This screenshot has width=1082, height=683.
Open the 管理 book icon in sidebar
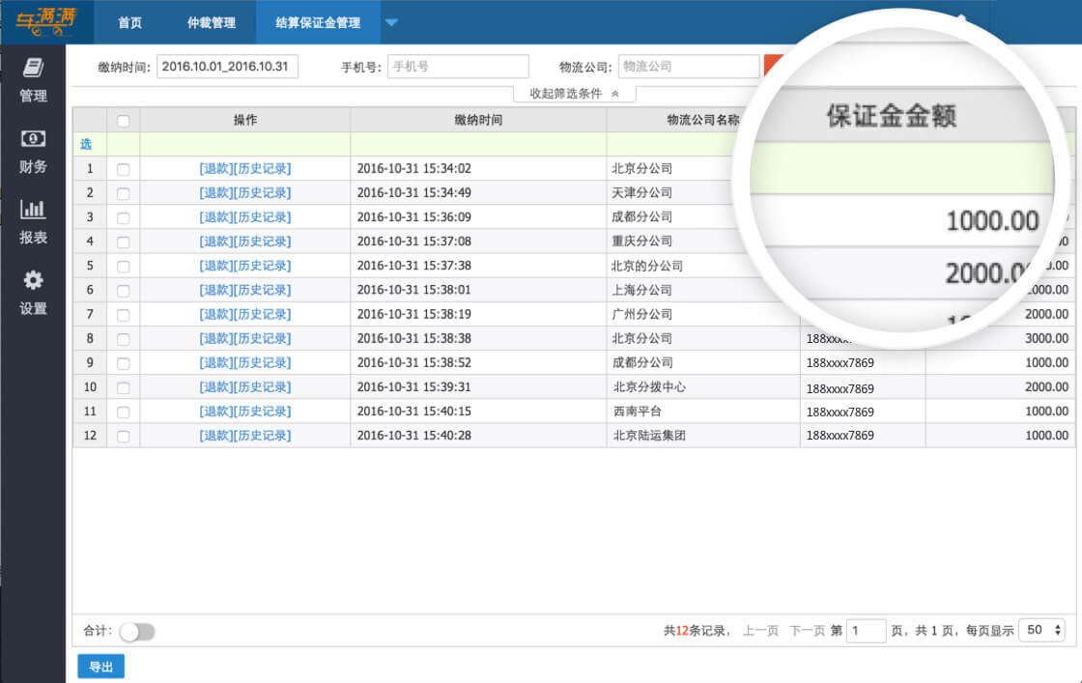(x=33, y=68)
